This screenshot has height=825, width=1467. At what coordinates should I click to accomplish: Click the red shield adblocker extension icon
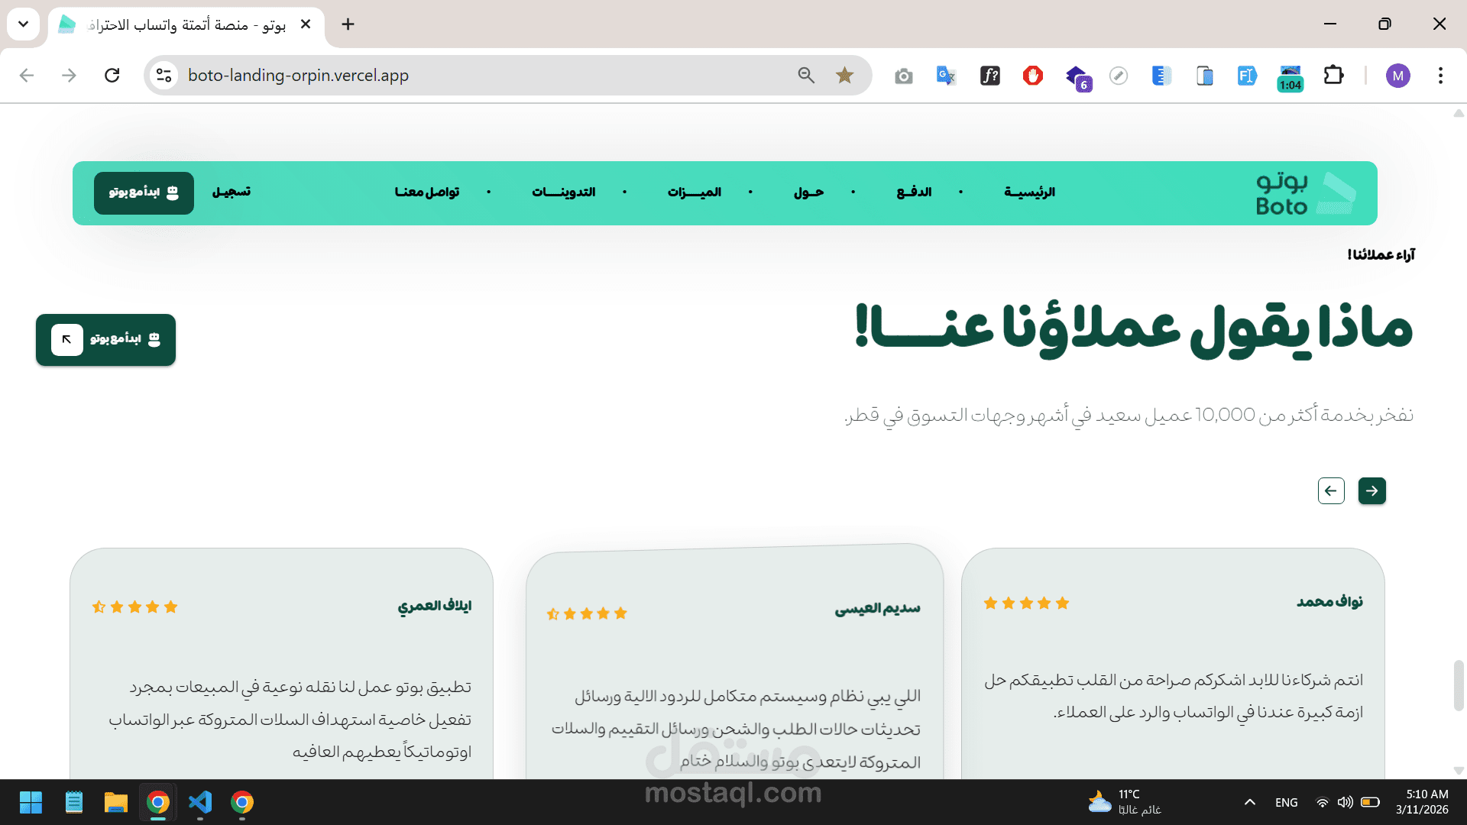click(x=1033, y=76)
